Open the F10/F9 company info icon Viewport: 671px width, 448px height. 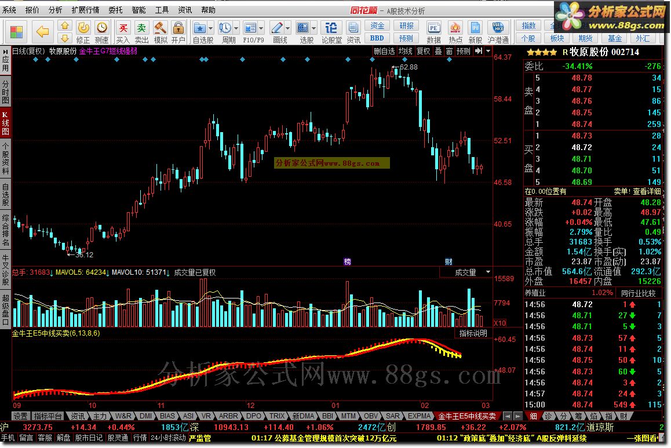[250, 28]
